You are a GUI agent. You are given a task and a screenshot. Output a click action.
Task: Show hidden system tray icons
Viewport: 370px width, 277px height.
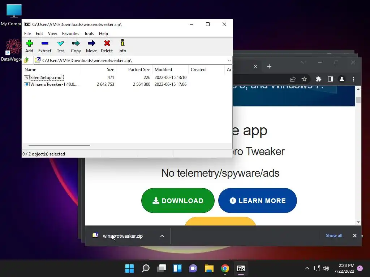tap(307, 268)
